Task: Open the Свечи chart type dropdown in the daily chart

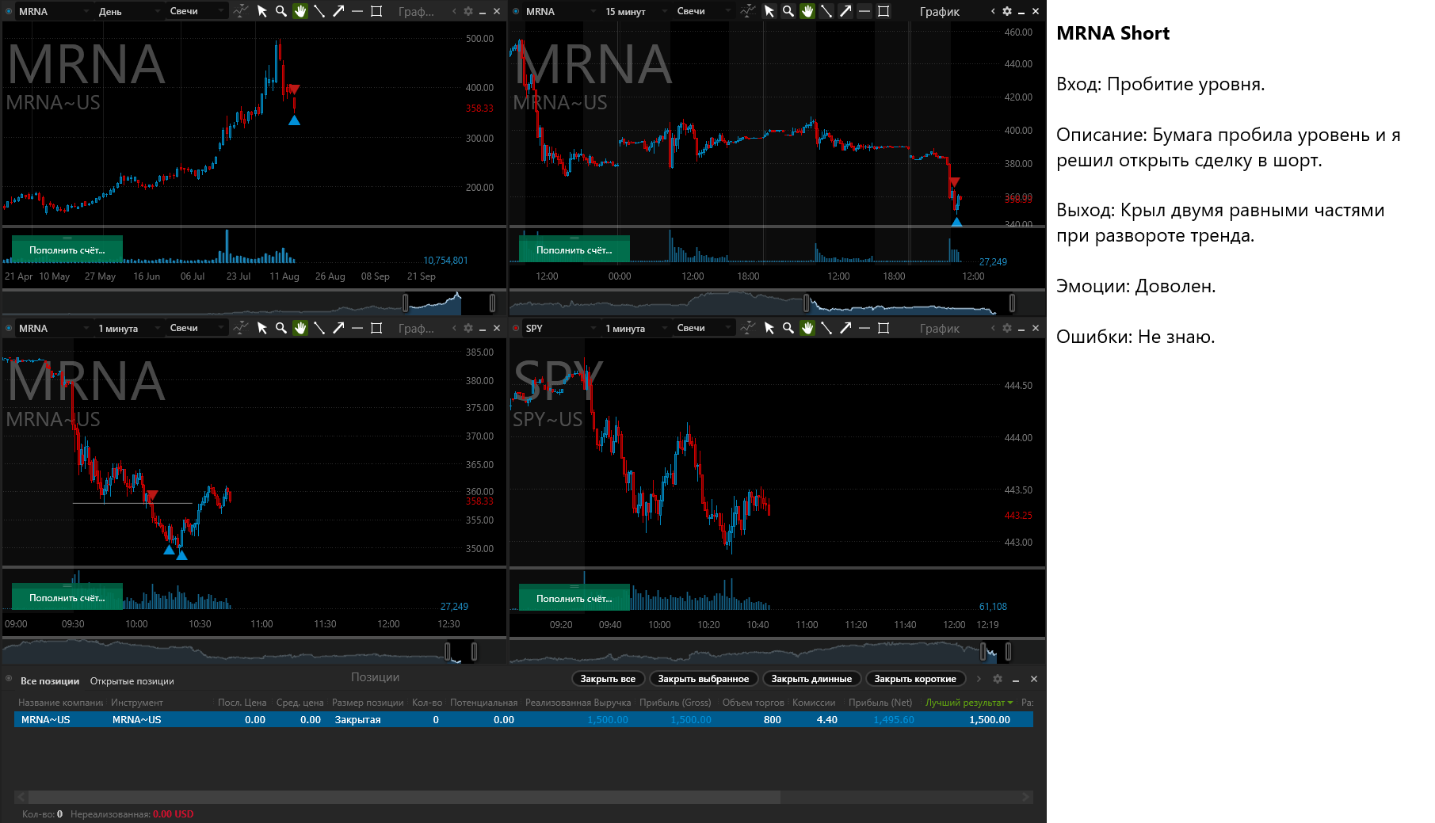Action: click(x=197, y=11)
